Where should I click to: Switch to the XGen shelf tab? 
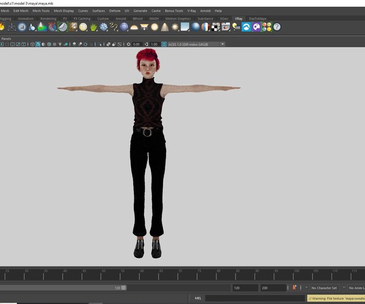224,19
